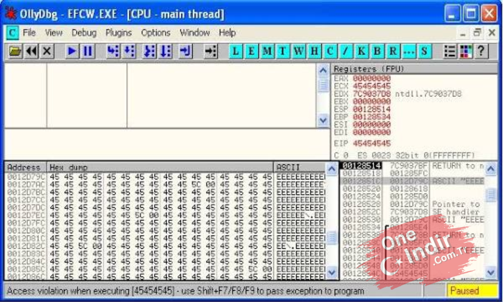The image size is (503, 302).
Task: Open Call stack with K button
Action: (361, 51)
